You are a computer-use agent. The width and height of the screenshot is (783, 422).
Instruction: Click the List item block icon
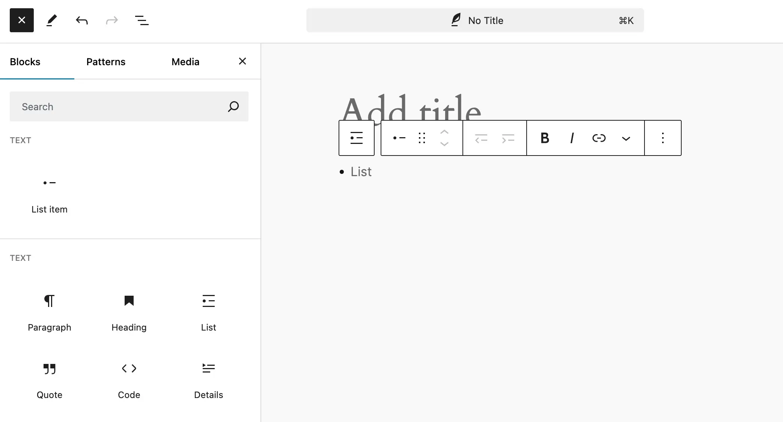click(x=50, y=183)
